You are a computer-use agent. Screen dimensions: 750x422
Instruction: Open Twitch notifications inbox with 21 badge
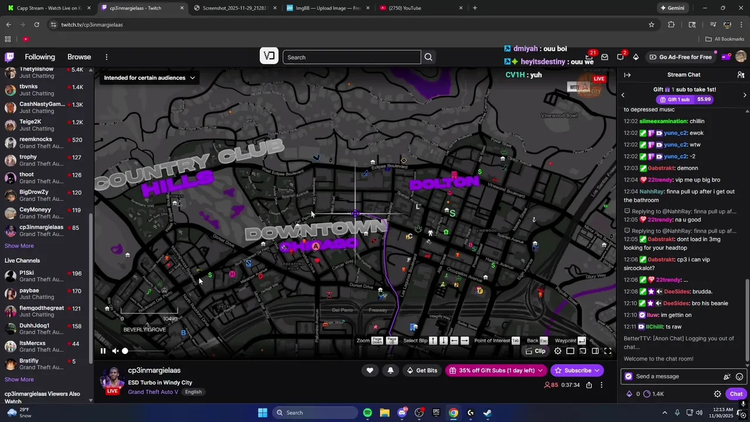point(590,57)
